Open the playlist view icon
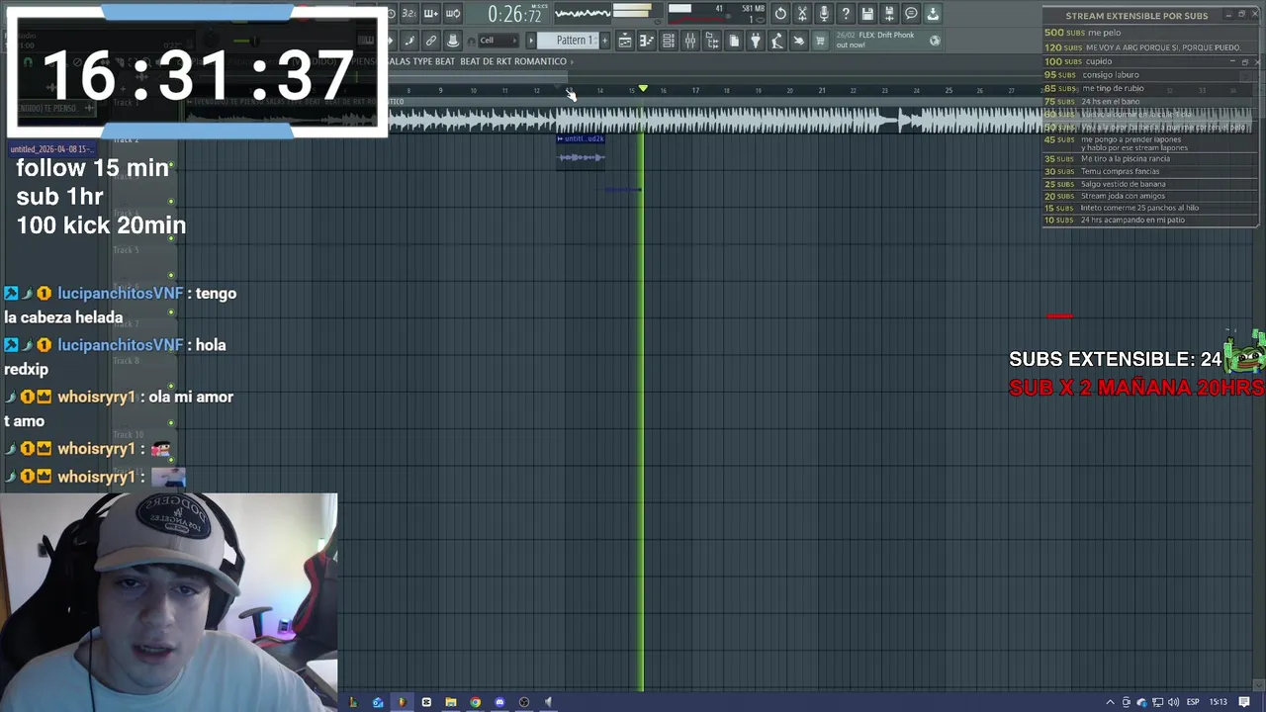The width and height of the screenshot is (1266, 712). [625, 41]
